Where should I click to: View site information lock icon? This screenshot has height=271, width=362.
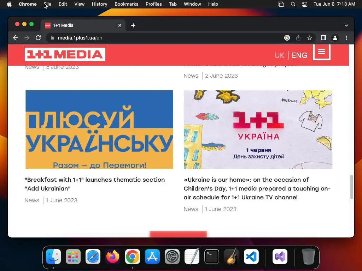tap(52, 38)
